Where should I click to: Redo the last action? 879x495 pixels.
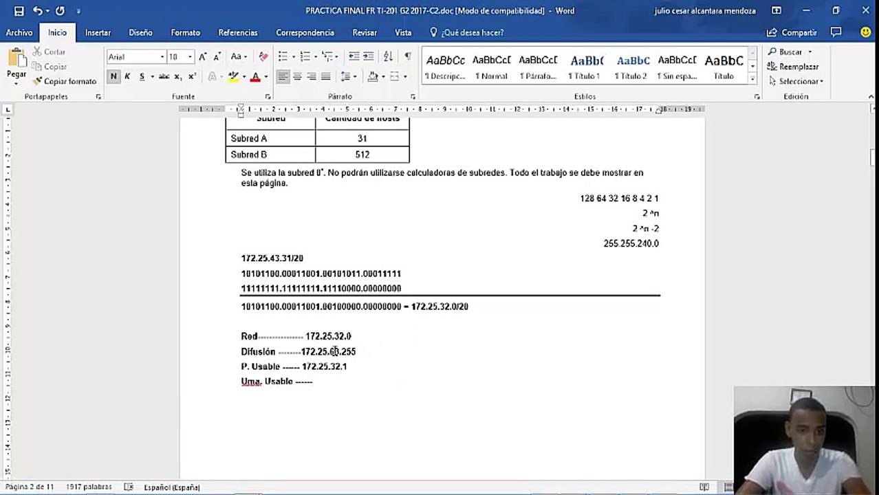[60, 11]
